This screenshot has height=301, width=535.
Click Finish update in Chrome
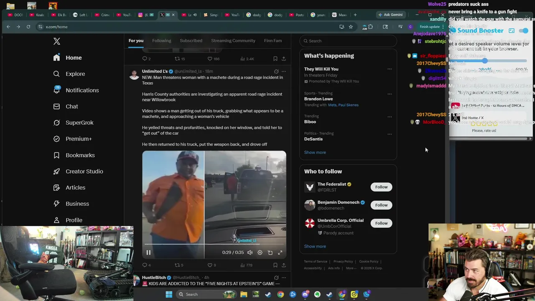point(431,27)
